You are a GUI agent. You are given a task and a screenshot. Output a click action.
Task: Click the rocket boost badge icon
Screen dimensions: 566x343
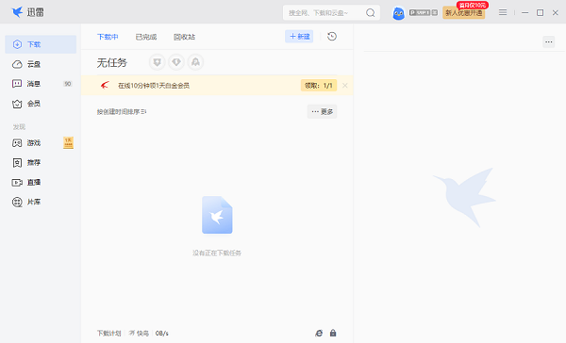(195, 62)
